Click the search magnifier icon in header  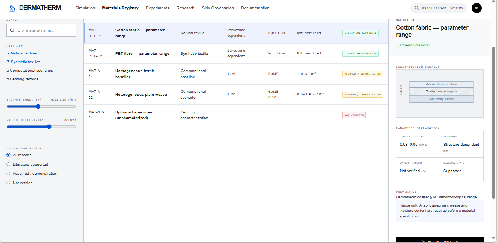(x=416, y=8)
